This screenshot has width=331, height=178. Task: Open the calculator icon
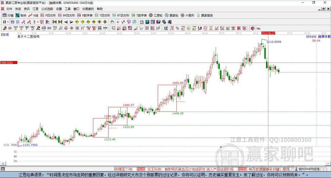click(x=147, y=22)
